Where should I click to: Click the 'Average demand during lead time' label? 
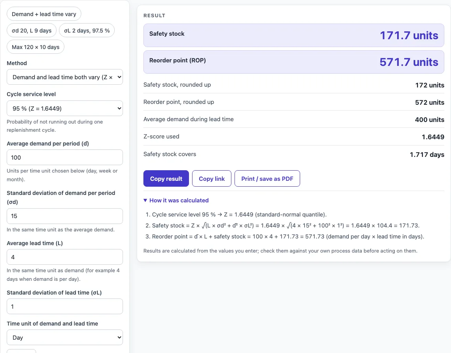click(x=189, y=119)
